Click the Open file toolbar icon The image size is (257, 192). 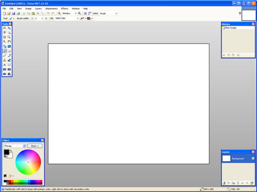9,13
